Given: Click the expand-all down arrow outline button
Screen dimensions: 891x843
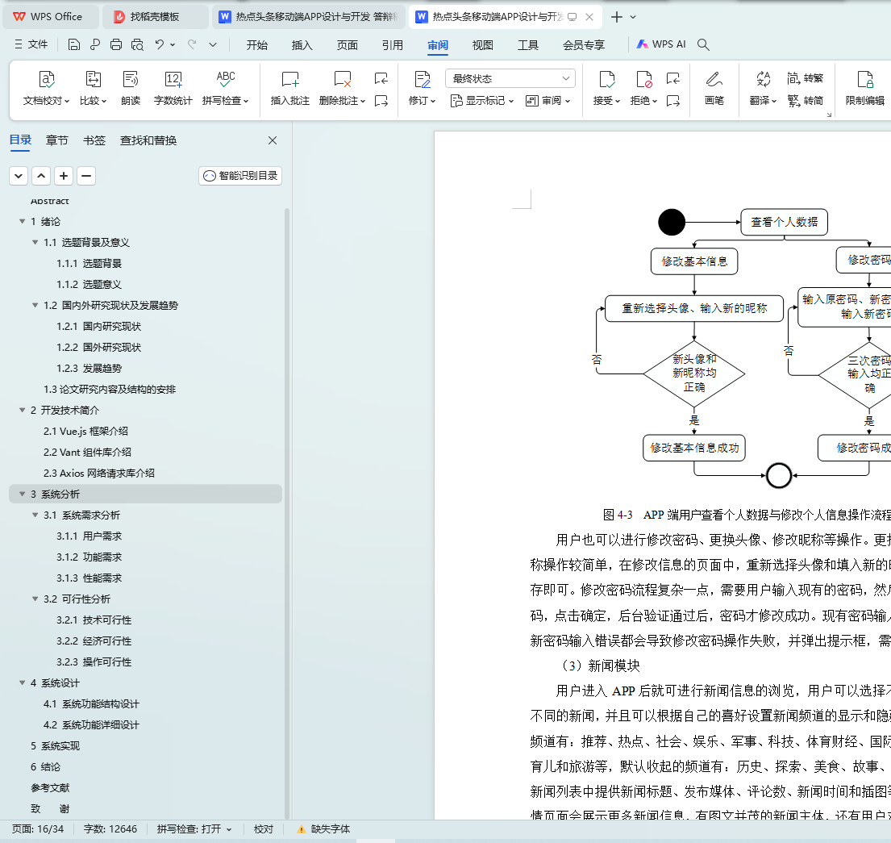Looking at the screenshot, I should 19,176.
